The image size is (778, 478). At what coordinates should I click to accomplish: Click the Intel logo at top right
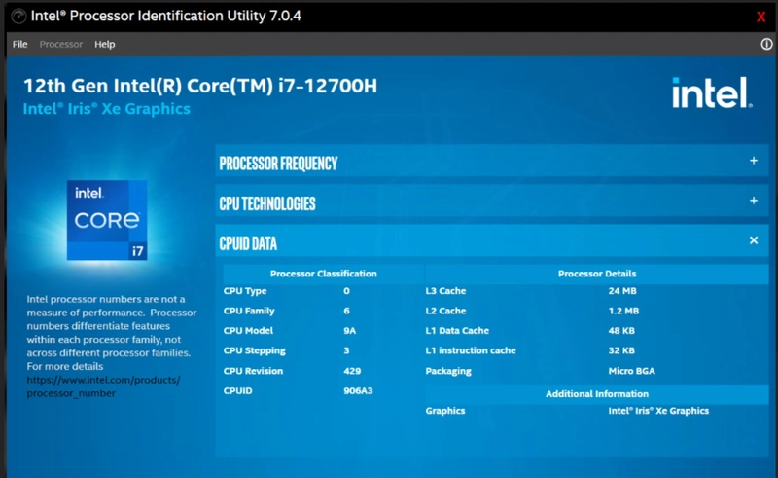tap(712, 92)
